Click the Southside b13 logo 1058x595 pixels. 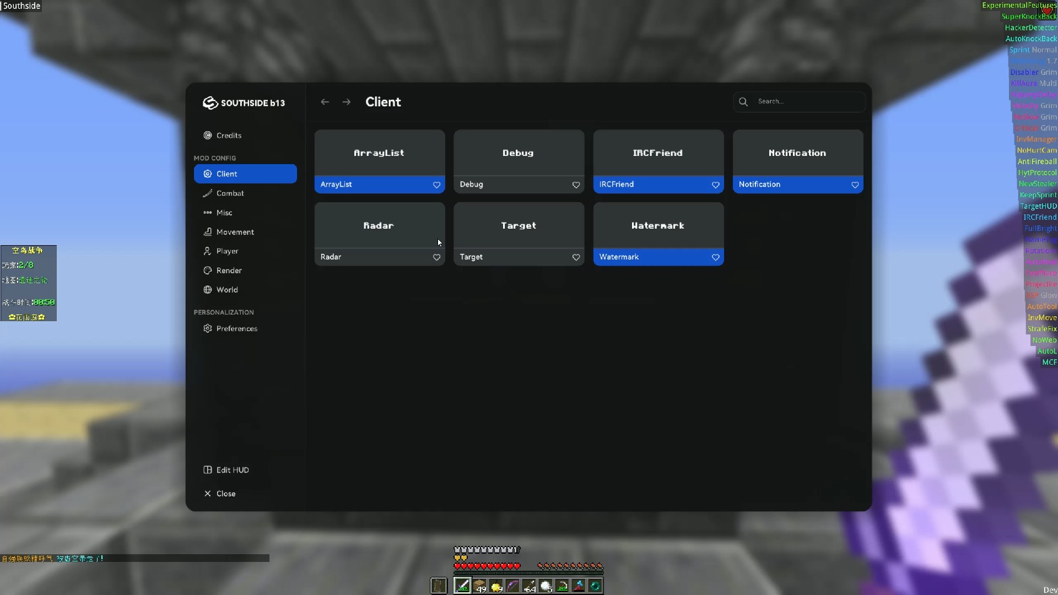point(243,103)
